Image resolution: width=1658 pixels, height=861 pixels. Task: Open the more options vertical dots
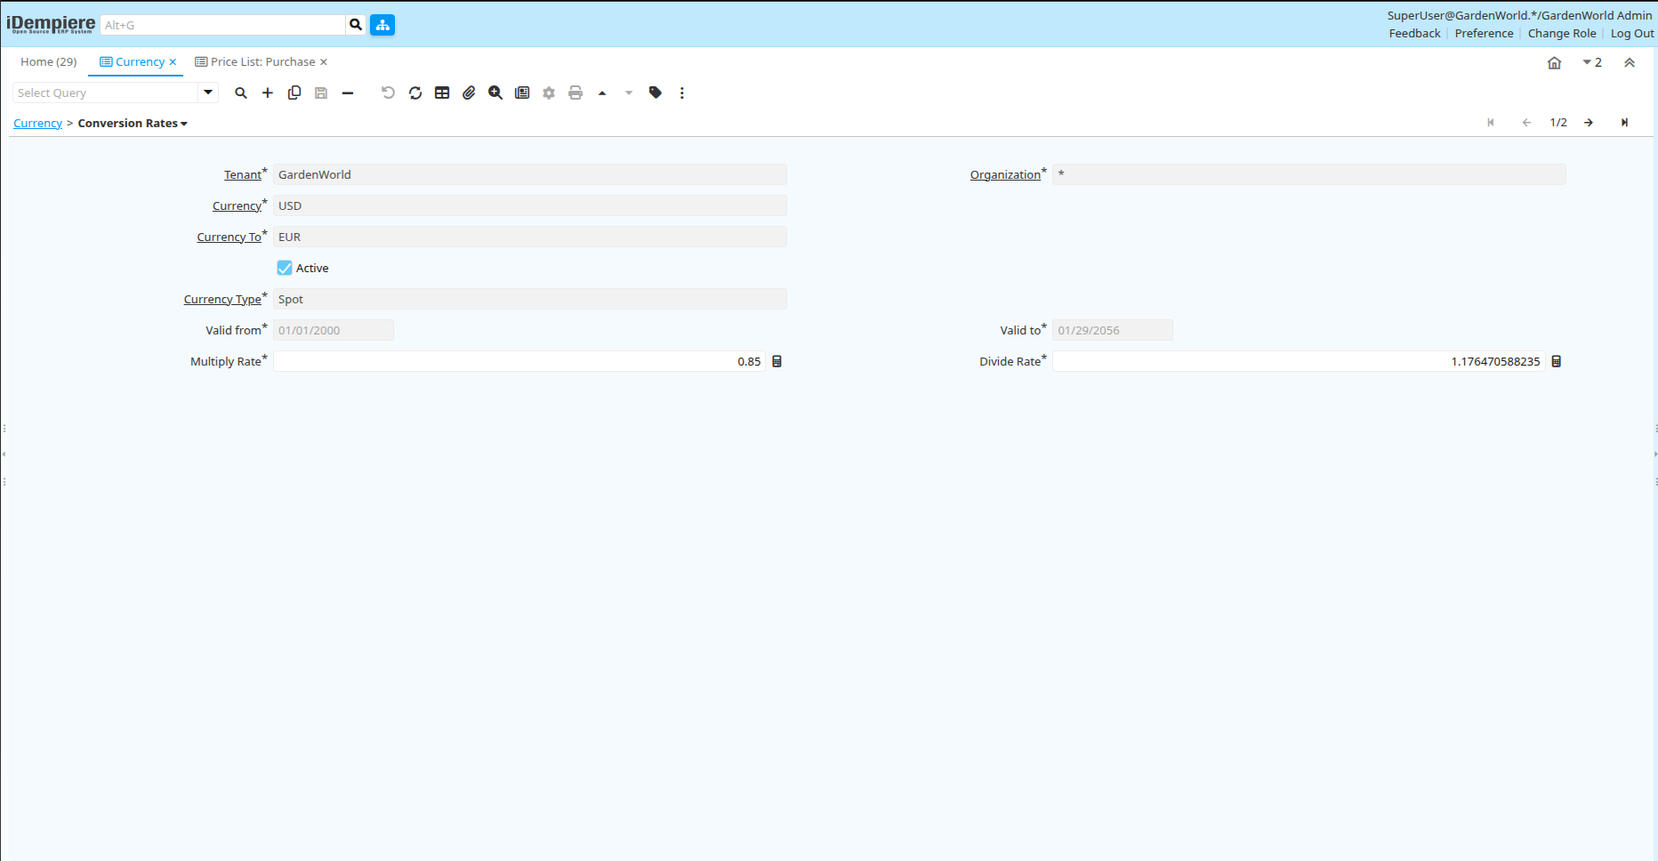pos(682,93)
